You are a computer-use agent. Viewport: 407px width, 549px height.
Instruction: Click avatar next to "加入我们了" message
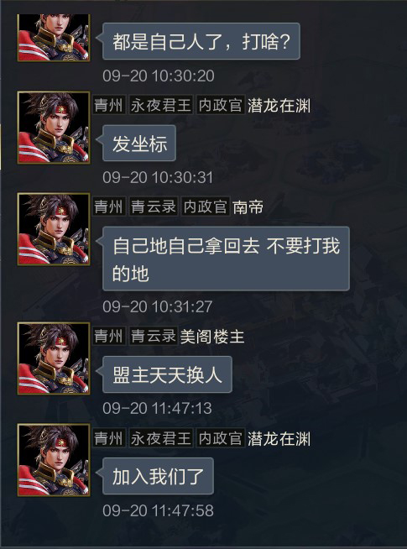point(54,460)
